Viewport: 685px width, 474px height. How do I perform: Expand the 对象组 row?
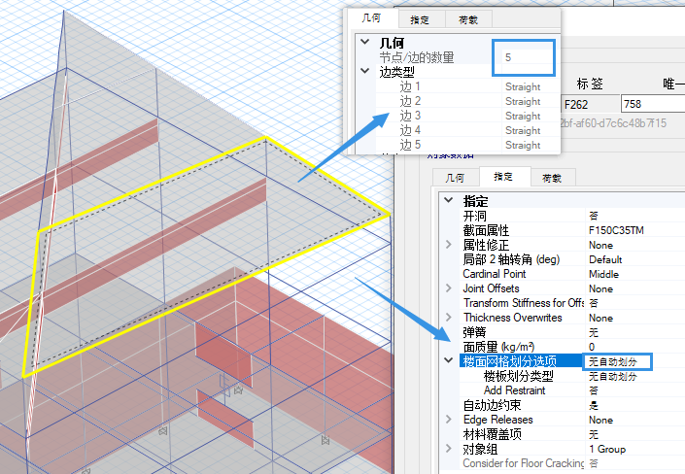[x=448, y=449]
